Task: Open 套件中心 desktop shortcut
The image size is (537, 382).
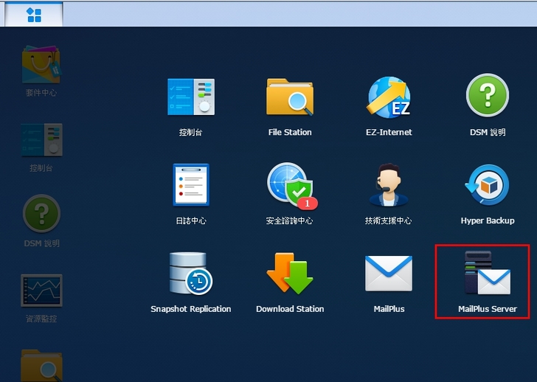Action: 41,64
